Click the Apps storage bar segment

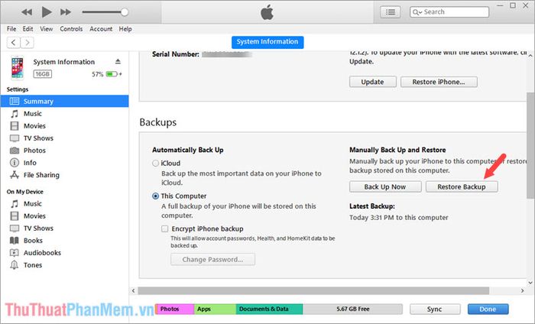coord(215,309)
